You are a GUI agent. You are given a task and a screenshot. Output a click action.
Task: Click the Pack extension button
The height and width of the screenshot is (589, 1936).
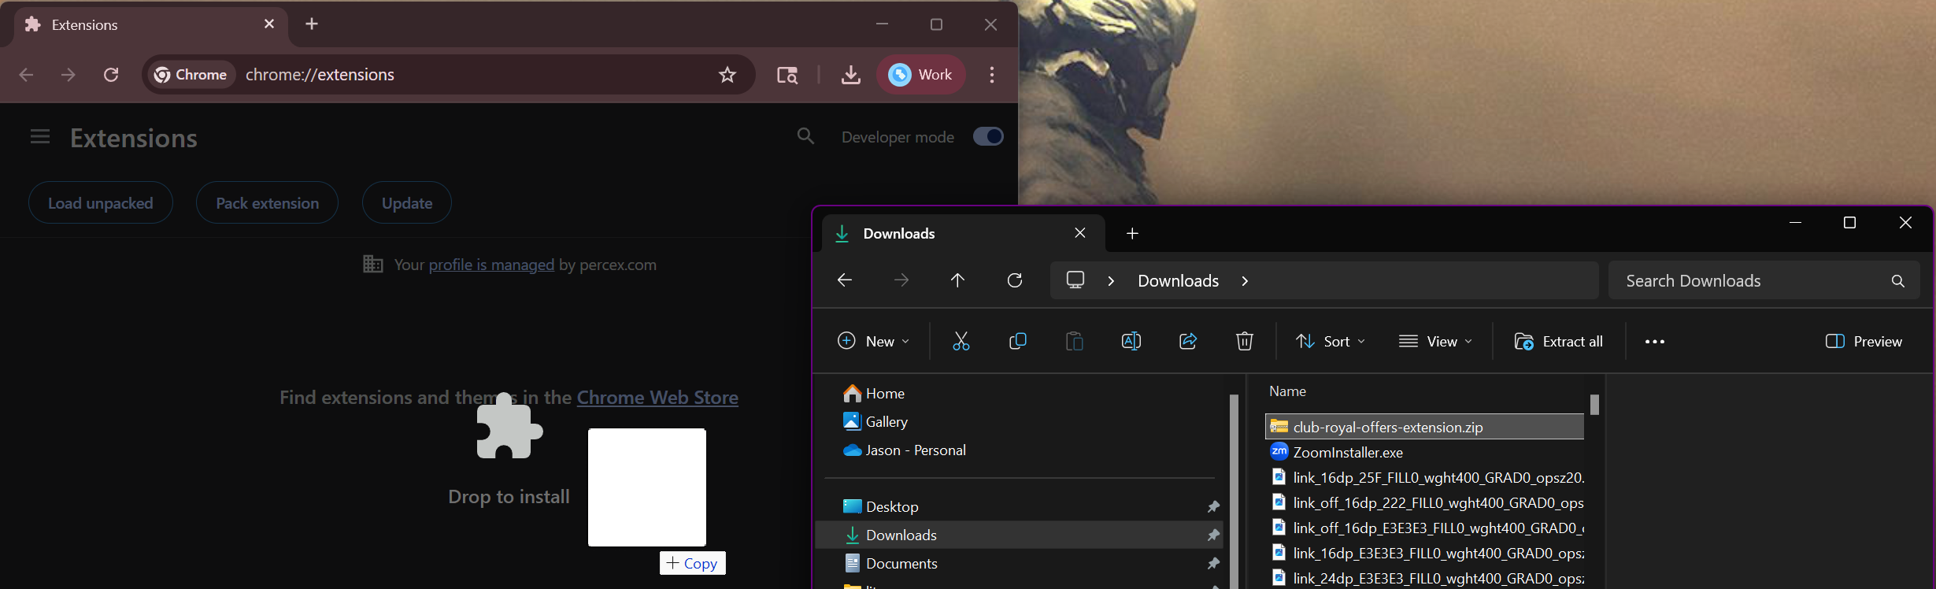click(x=268, y=203)
